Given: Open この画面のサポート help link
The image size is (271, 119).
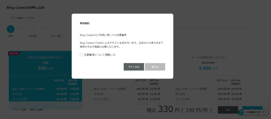Looking at the screenshot, I should 256,113.
